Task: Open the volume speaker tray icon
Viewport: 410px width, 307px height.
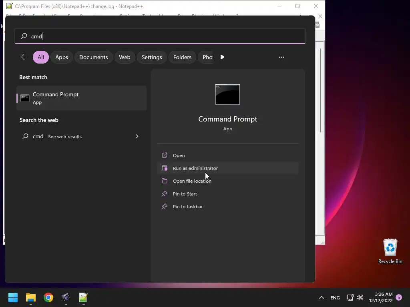Action: [x=360, y=297]
